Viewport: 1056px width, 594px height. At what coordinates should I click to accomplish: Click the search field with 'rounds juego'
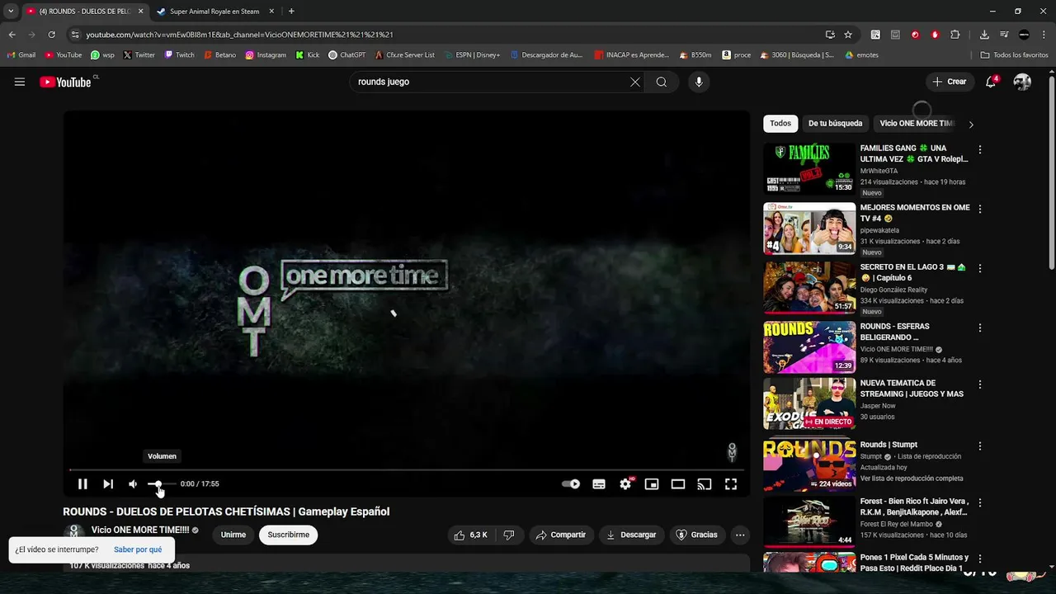pyautogui.click(x=490, y=82)
